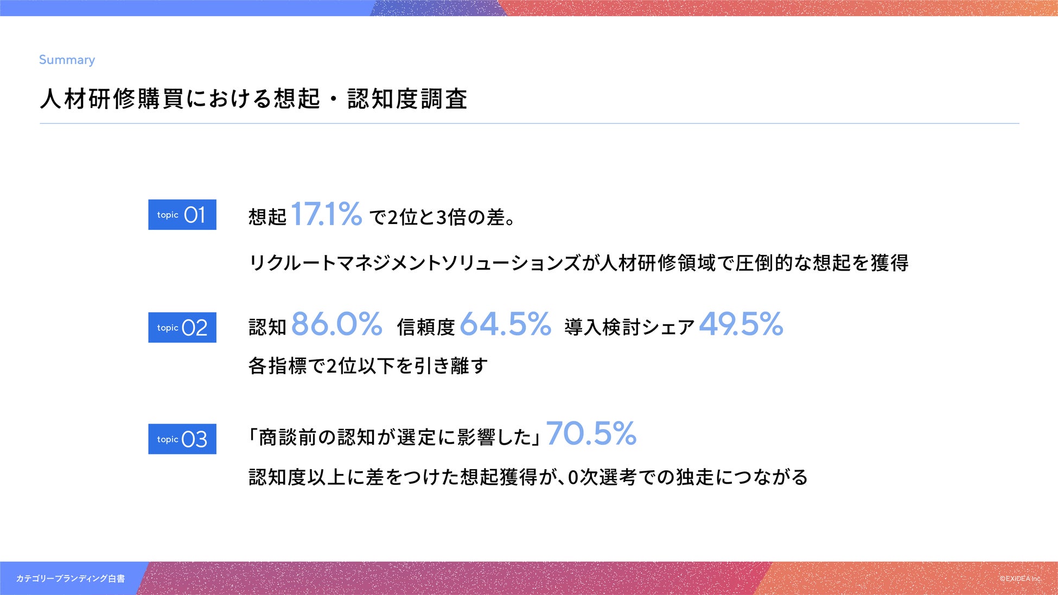Screen dimensions: 1058x595
Task: Click the topic 02 badge
Action: (182, 328)
